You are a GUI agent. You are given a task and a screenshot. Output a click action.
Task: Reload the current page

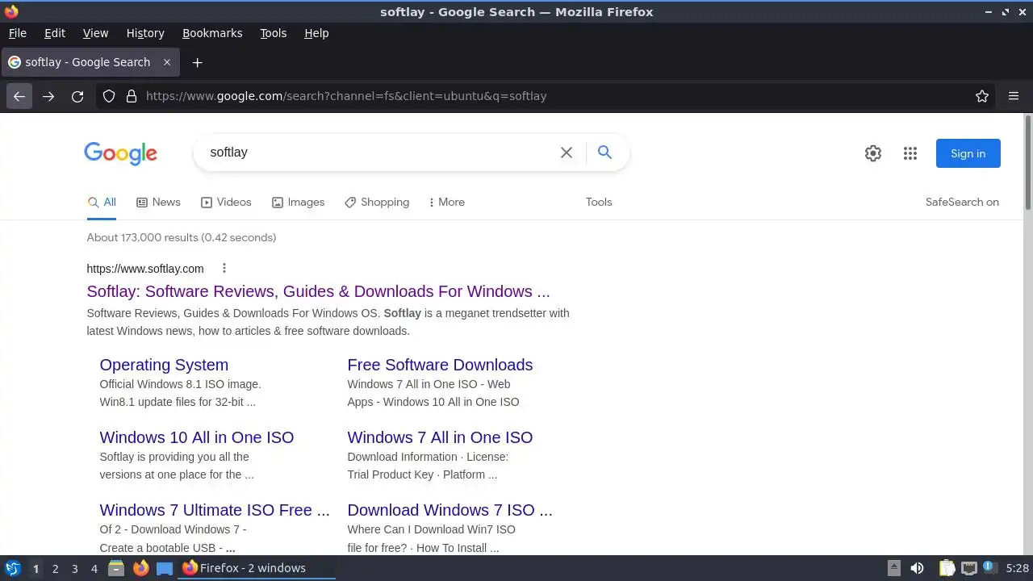tap(77, 96)
